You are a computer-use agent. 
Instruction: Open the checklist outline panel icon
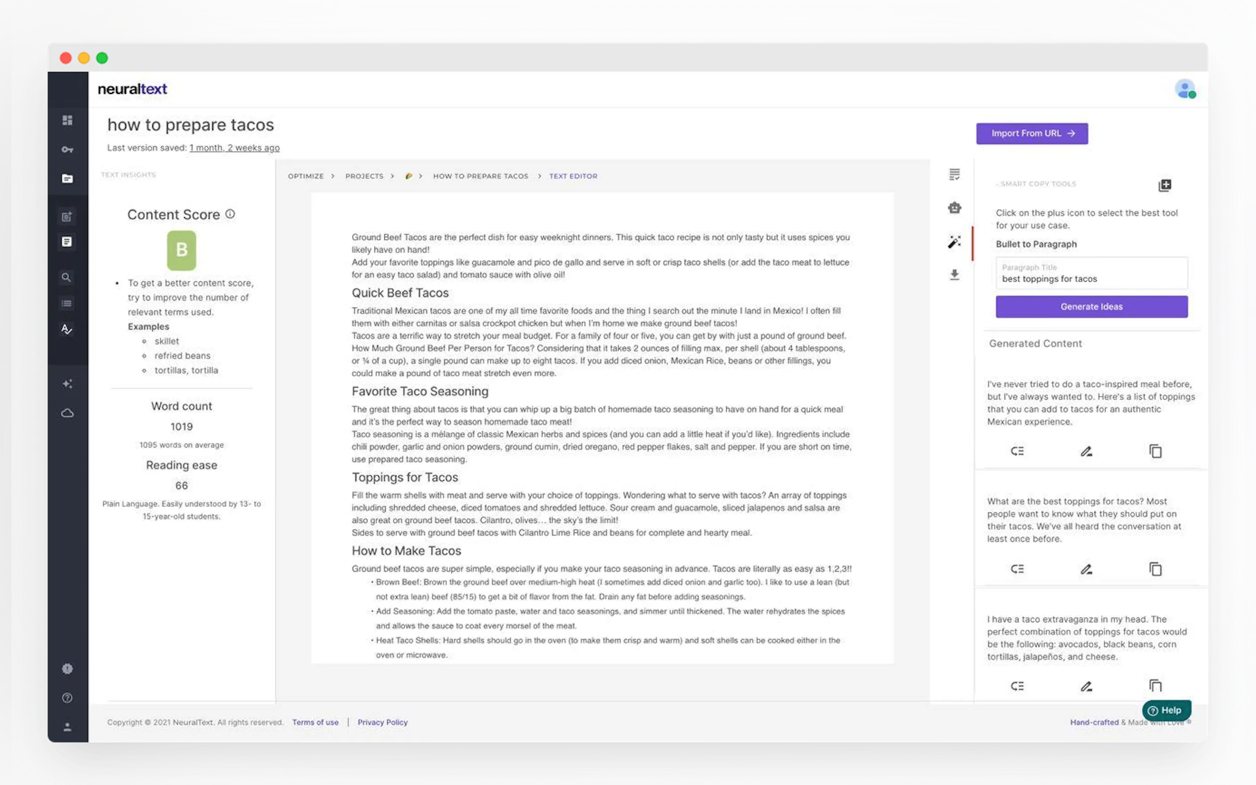[x=954, y=174]
